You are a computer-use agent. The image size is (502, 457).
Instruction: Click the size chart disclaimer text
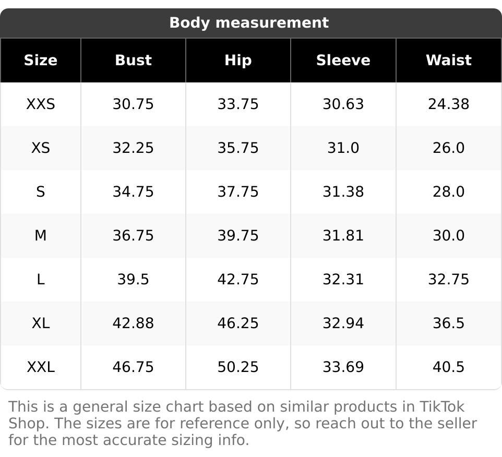243,423
